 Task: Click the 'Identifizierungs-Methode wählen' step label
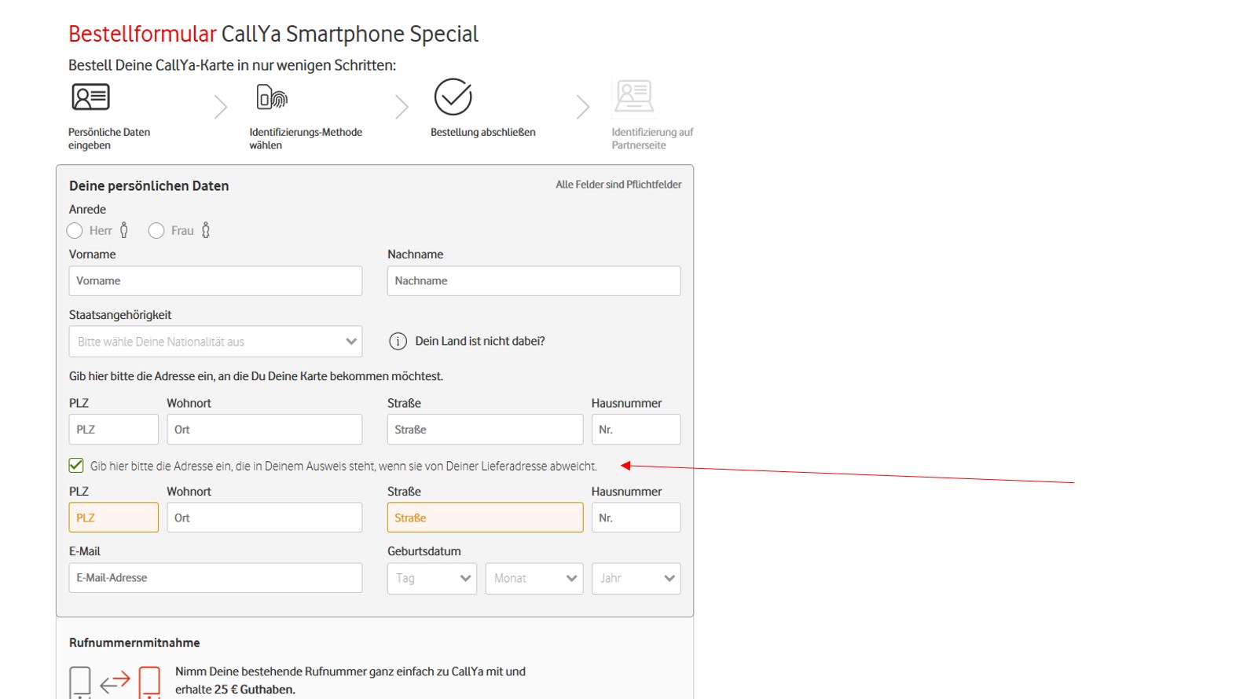306,138
